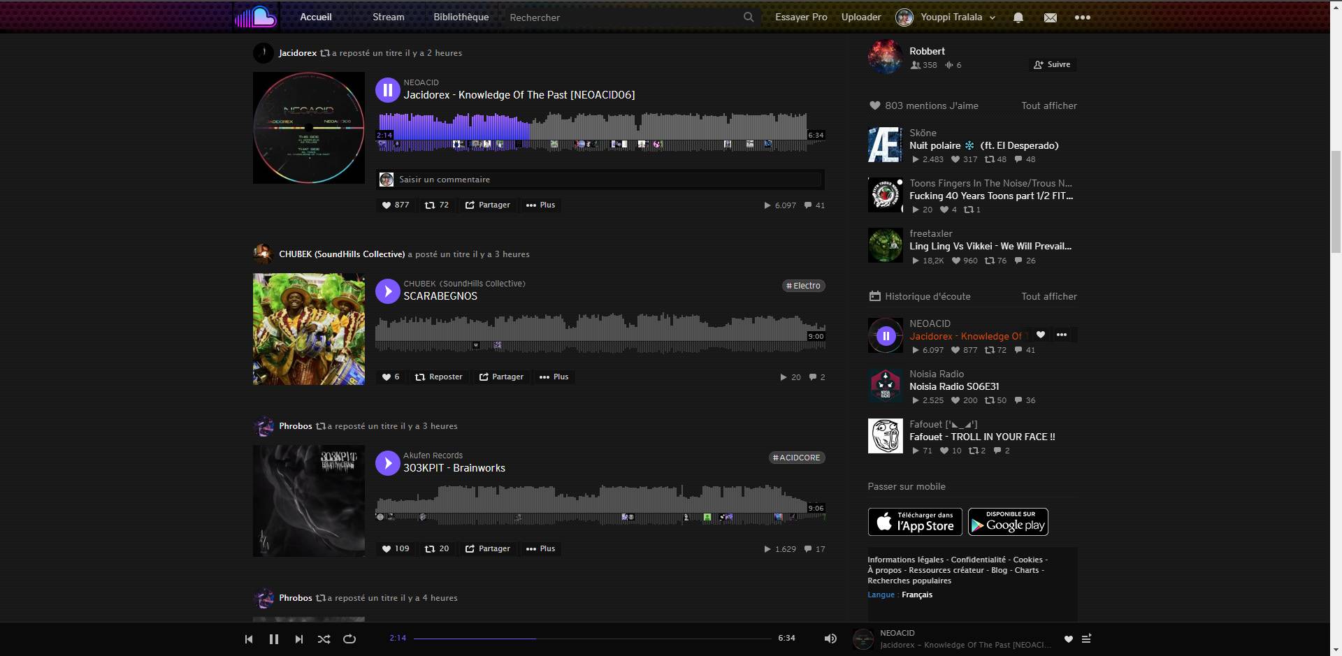Open notifications via the bell icon
1342x656 pixels.
click(x=1018, y=17)
